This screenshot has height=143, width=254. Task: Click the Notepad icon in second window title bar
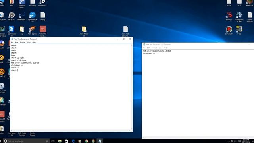pos(144,44)
